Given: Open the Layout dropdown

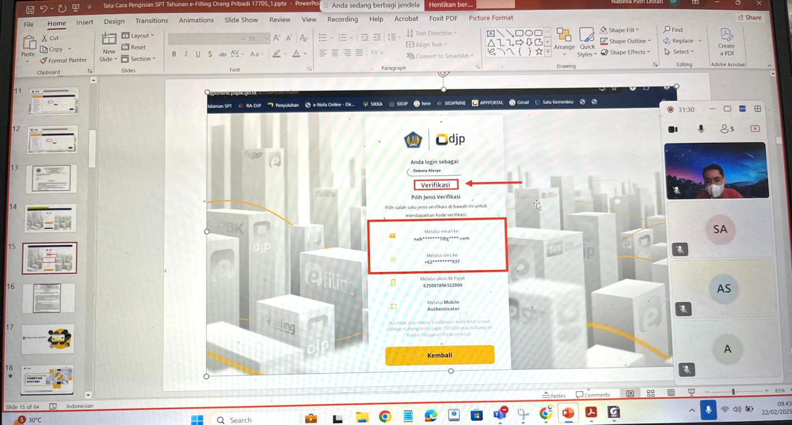Looking at the screenshot, I should coord(138,36).
